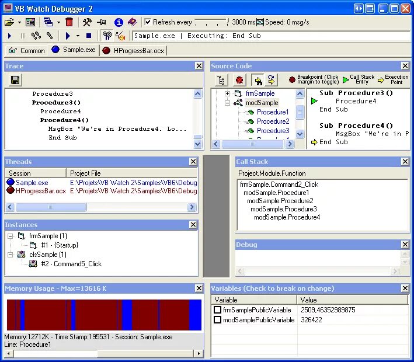Collapse the modSample node in Source Code tree
The width and height of the screenshot is (414, 362).
pyautogui.click(x=227, y=103)
